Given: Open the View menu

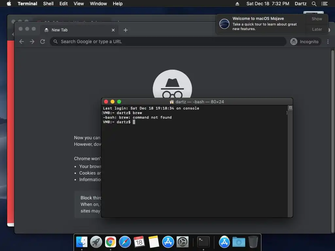Looking at the screenshot, I should pyautogui.click(x=79, y=4).
